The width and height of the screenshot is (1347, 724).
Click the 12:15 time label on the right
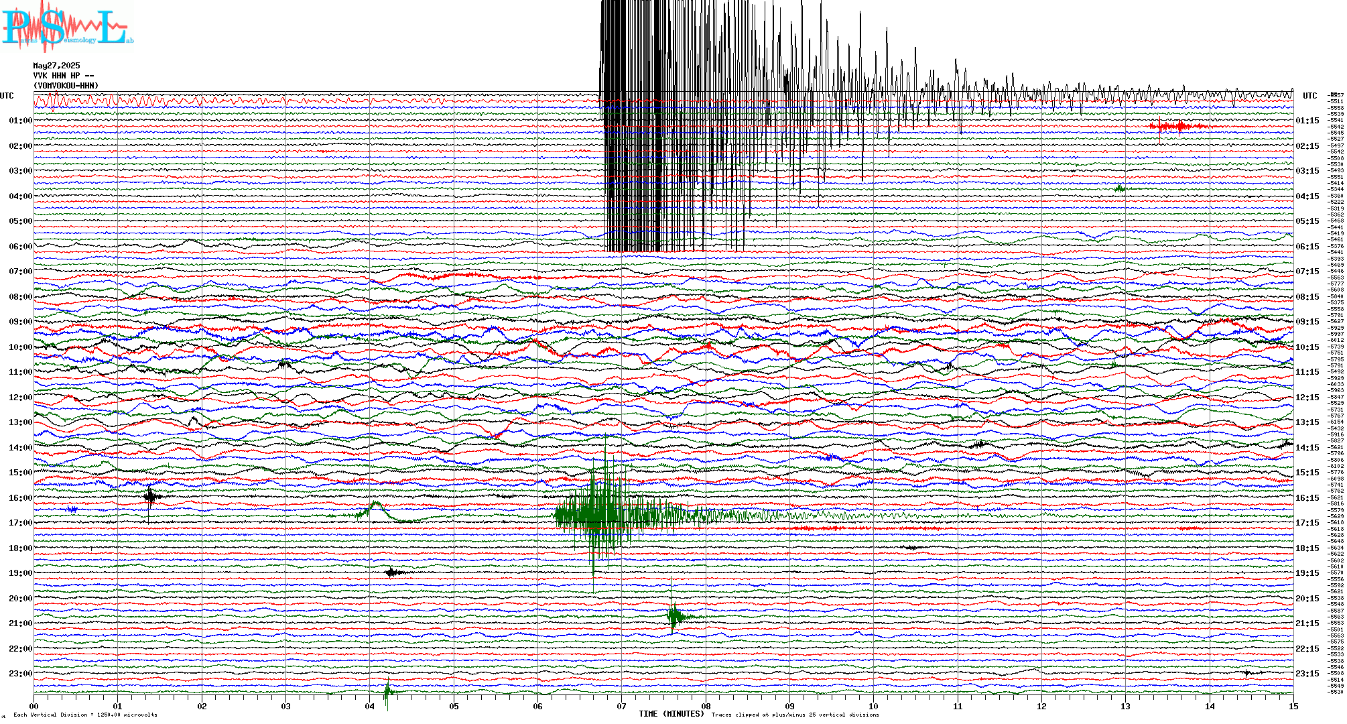[x=1307, y=398]
